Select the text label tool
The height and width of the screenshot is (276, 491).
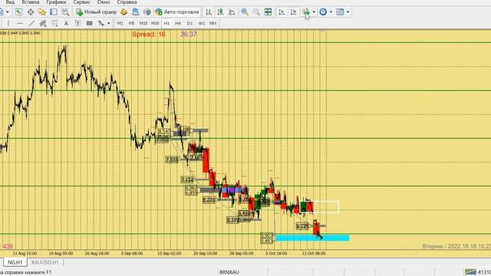click(77, 23)
